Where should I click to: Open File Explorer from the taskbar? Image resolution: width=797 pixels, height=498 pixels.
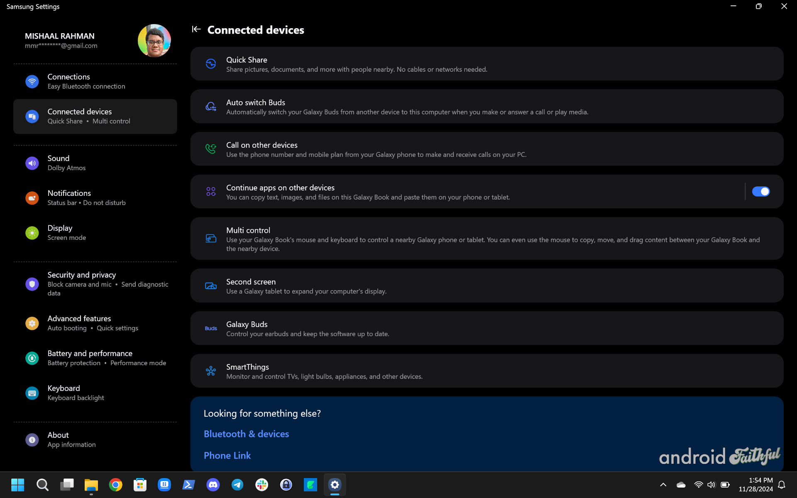[x=91, y=485]
